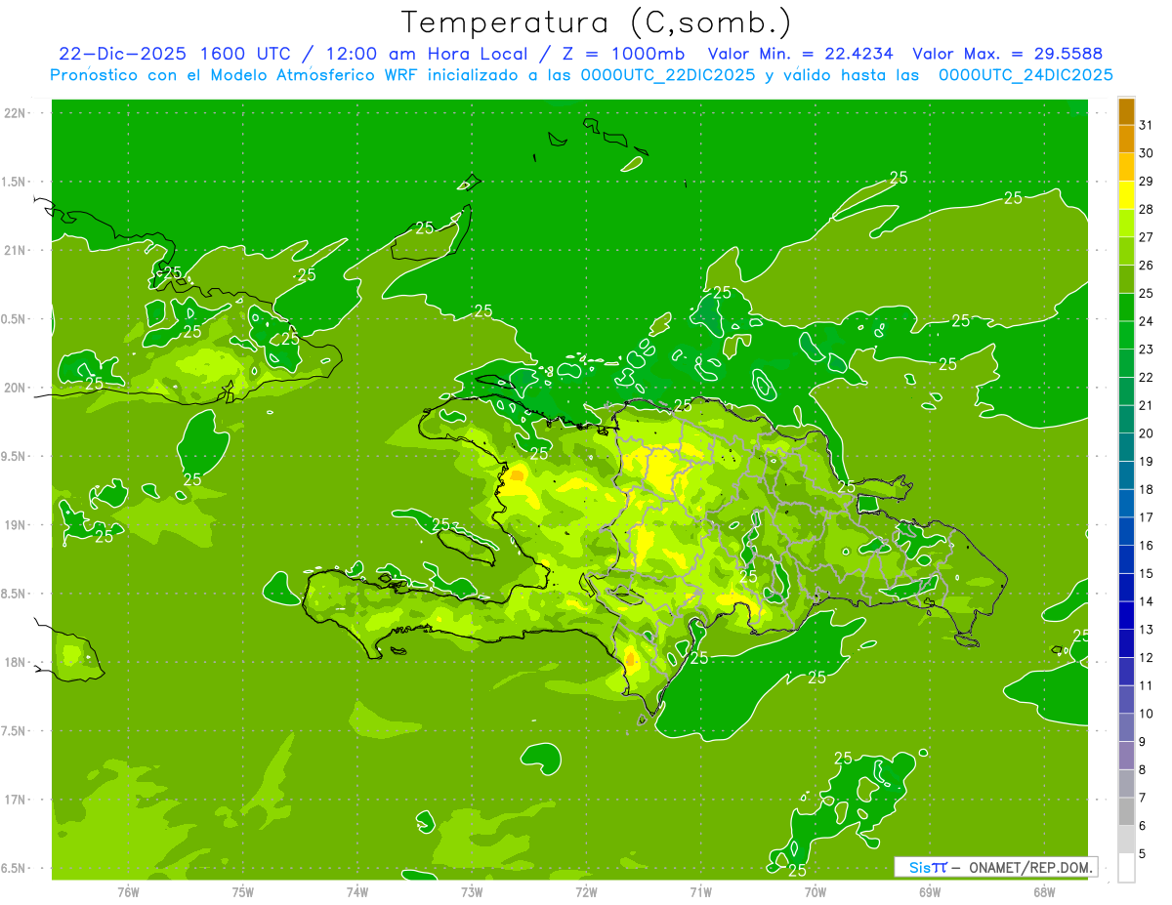1172x905 pixels.
Task: Click the "0000UTC_22DIC2025" initialization time
Action: point(666,75)
